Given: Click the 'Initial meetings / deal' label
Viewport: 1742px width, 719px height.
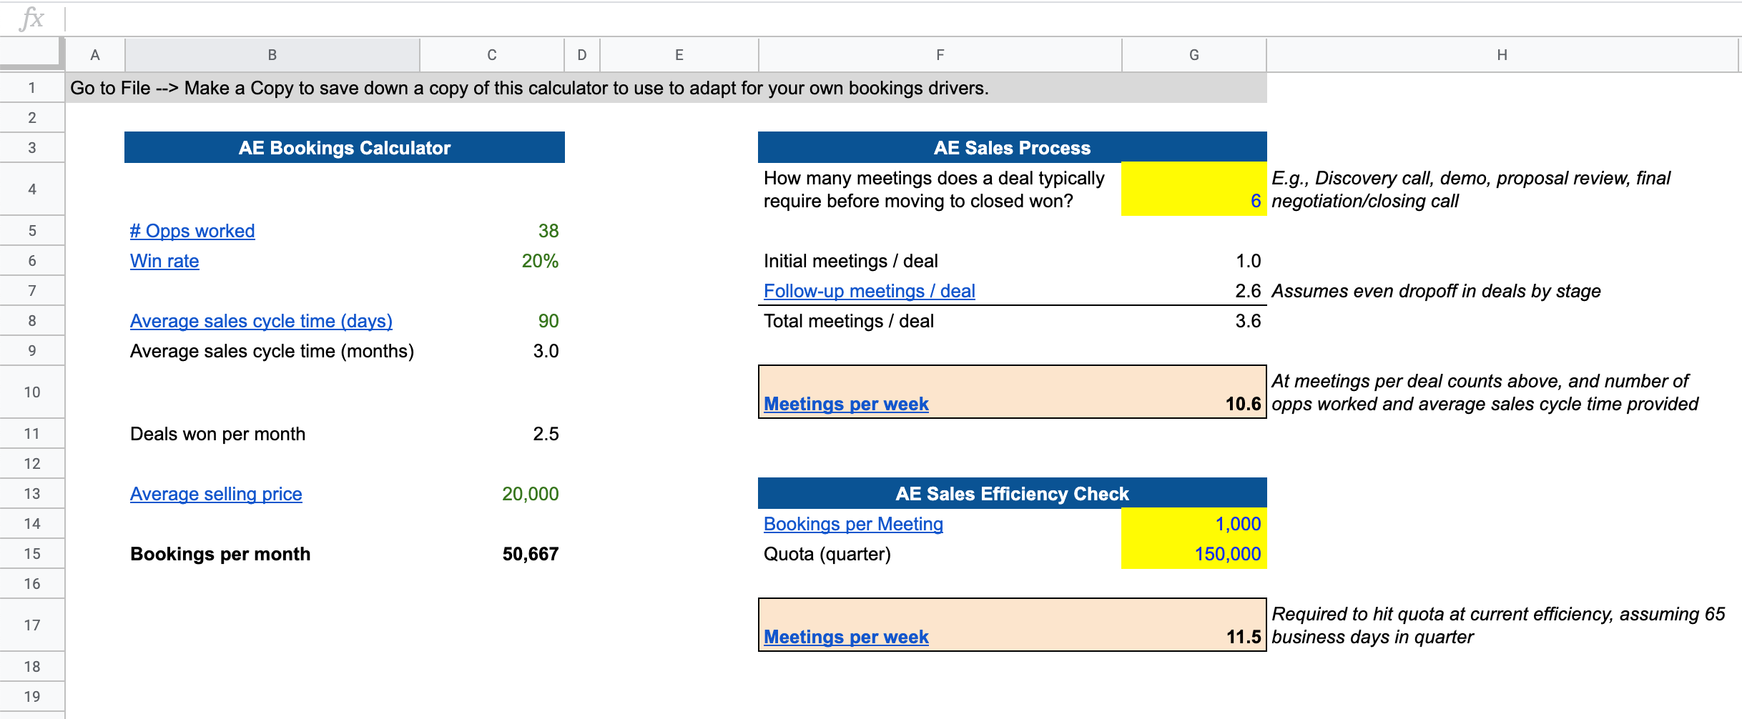Looking at the screenshot, I should pyautogui.click(x=851, y=261).
